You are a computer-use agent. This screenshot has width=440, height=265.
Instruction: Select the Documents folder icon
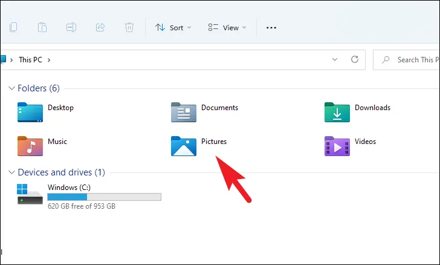click(184, 112)
